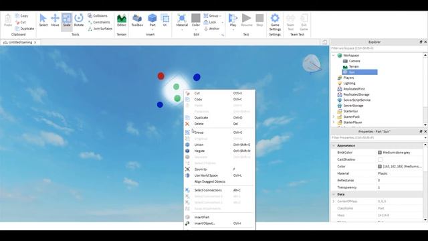The image size is (428, 241).
Task: Select the Select tool in Tools ribbon
Action: [43, 20]
